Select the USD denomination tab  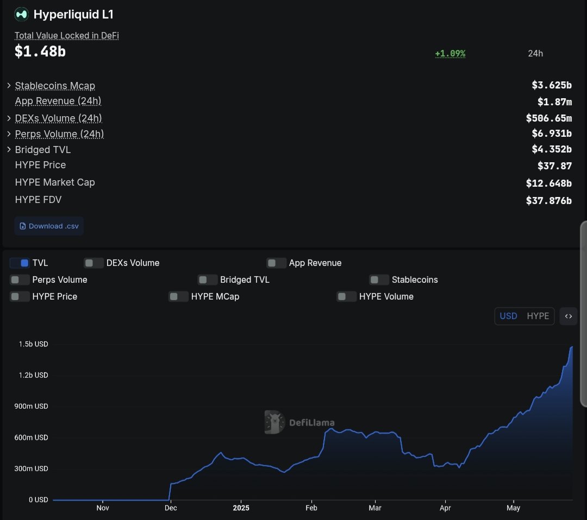(x=509, y=316)
